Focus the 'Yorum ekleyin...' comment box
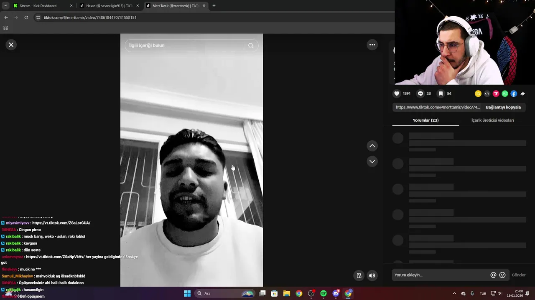This screenshot has width=535, height=300. pos(441,275)
